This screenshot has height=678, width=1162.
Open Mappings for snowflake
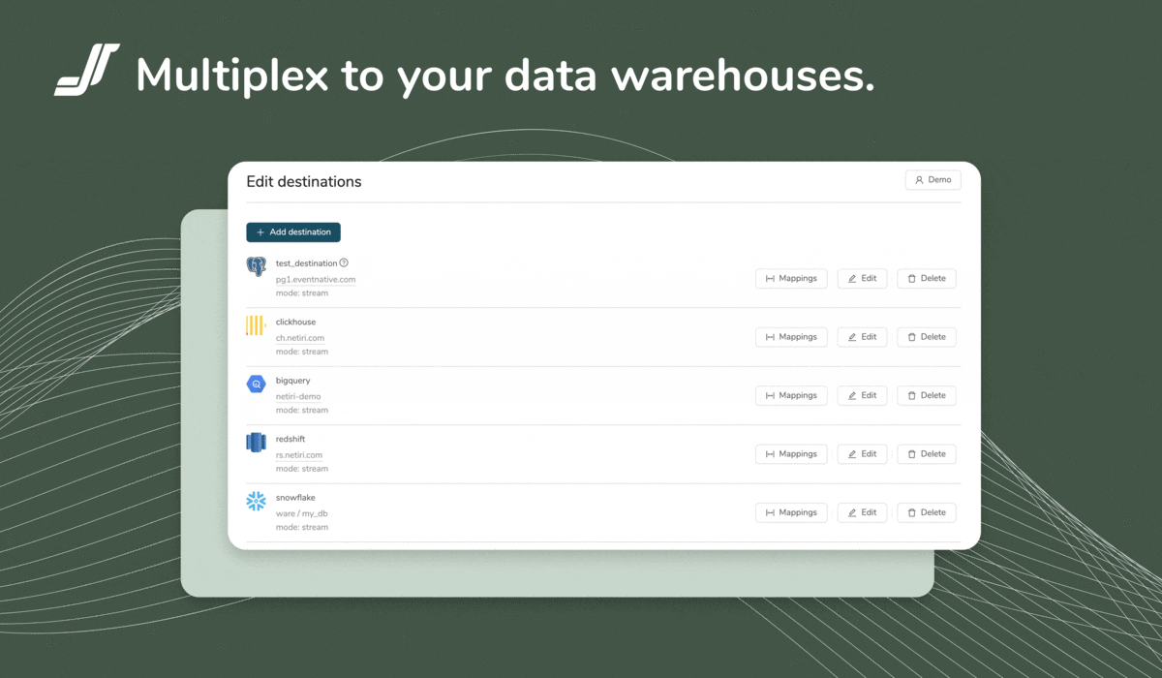click(x=791, y=512)
